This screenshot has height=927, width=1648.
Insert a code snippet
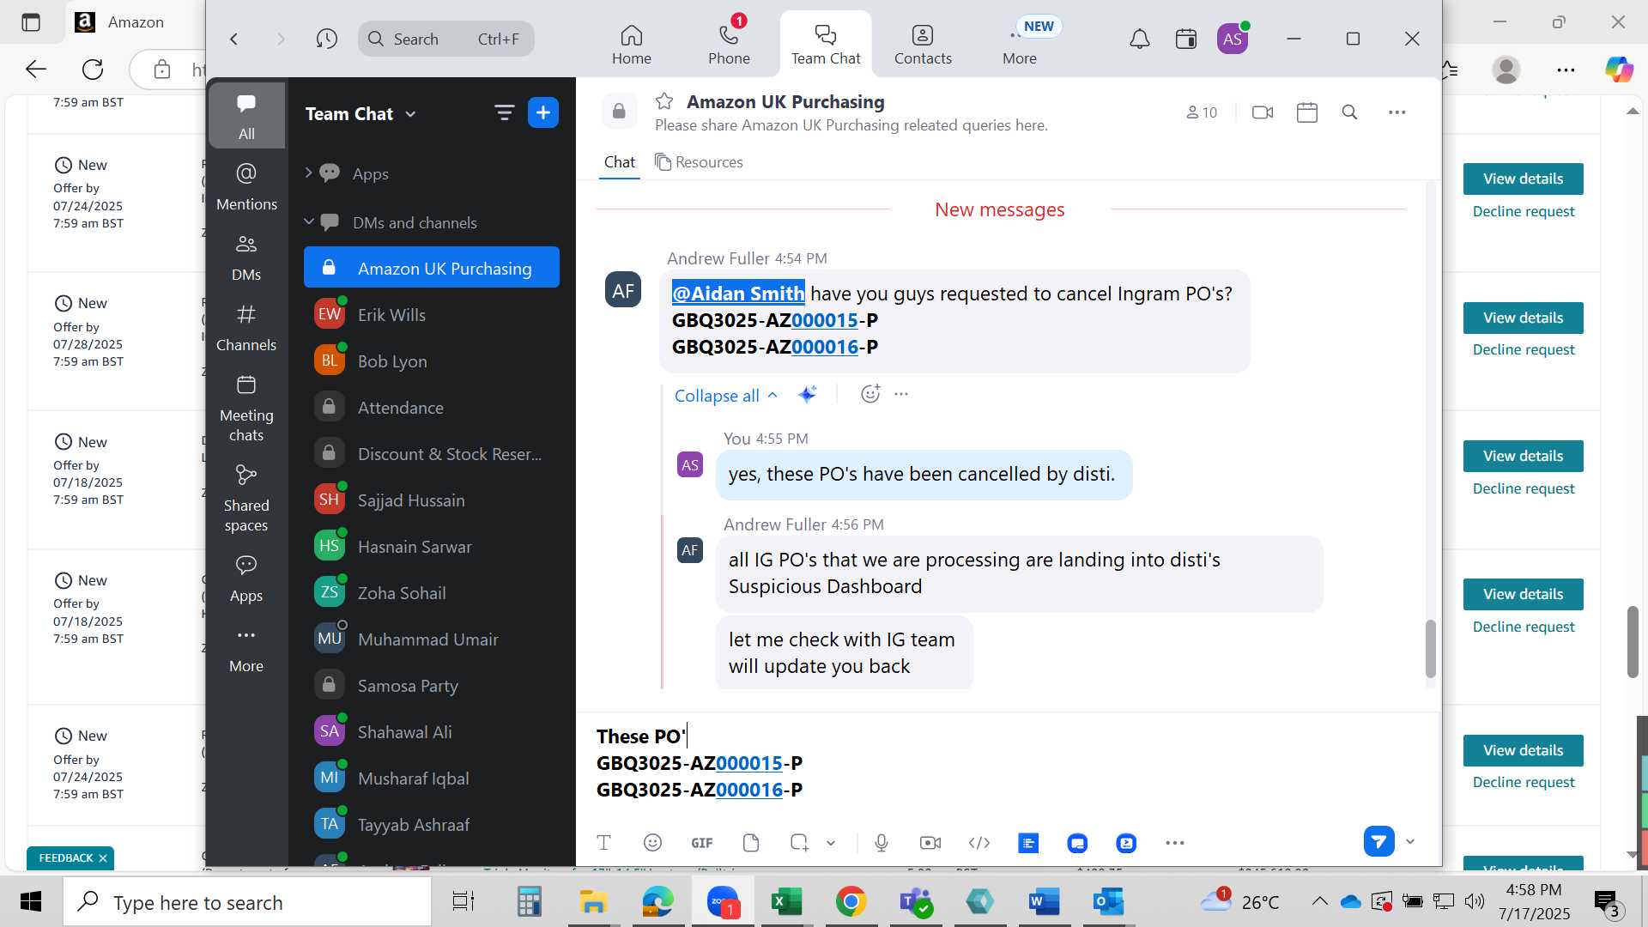tap(979, 843)
